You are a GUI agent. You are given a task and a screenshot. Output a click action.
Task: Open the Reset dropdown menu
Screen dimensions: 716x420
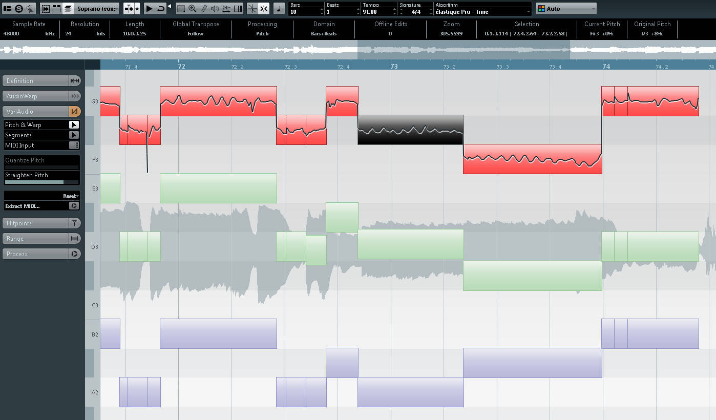click(71, 196)
